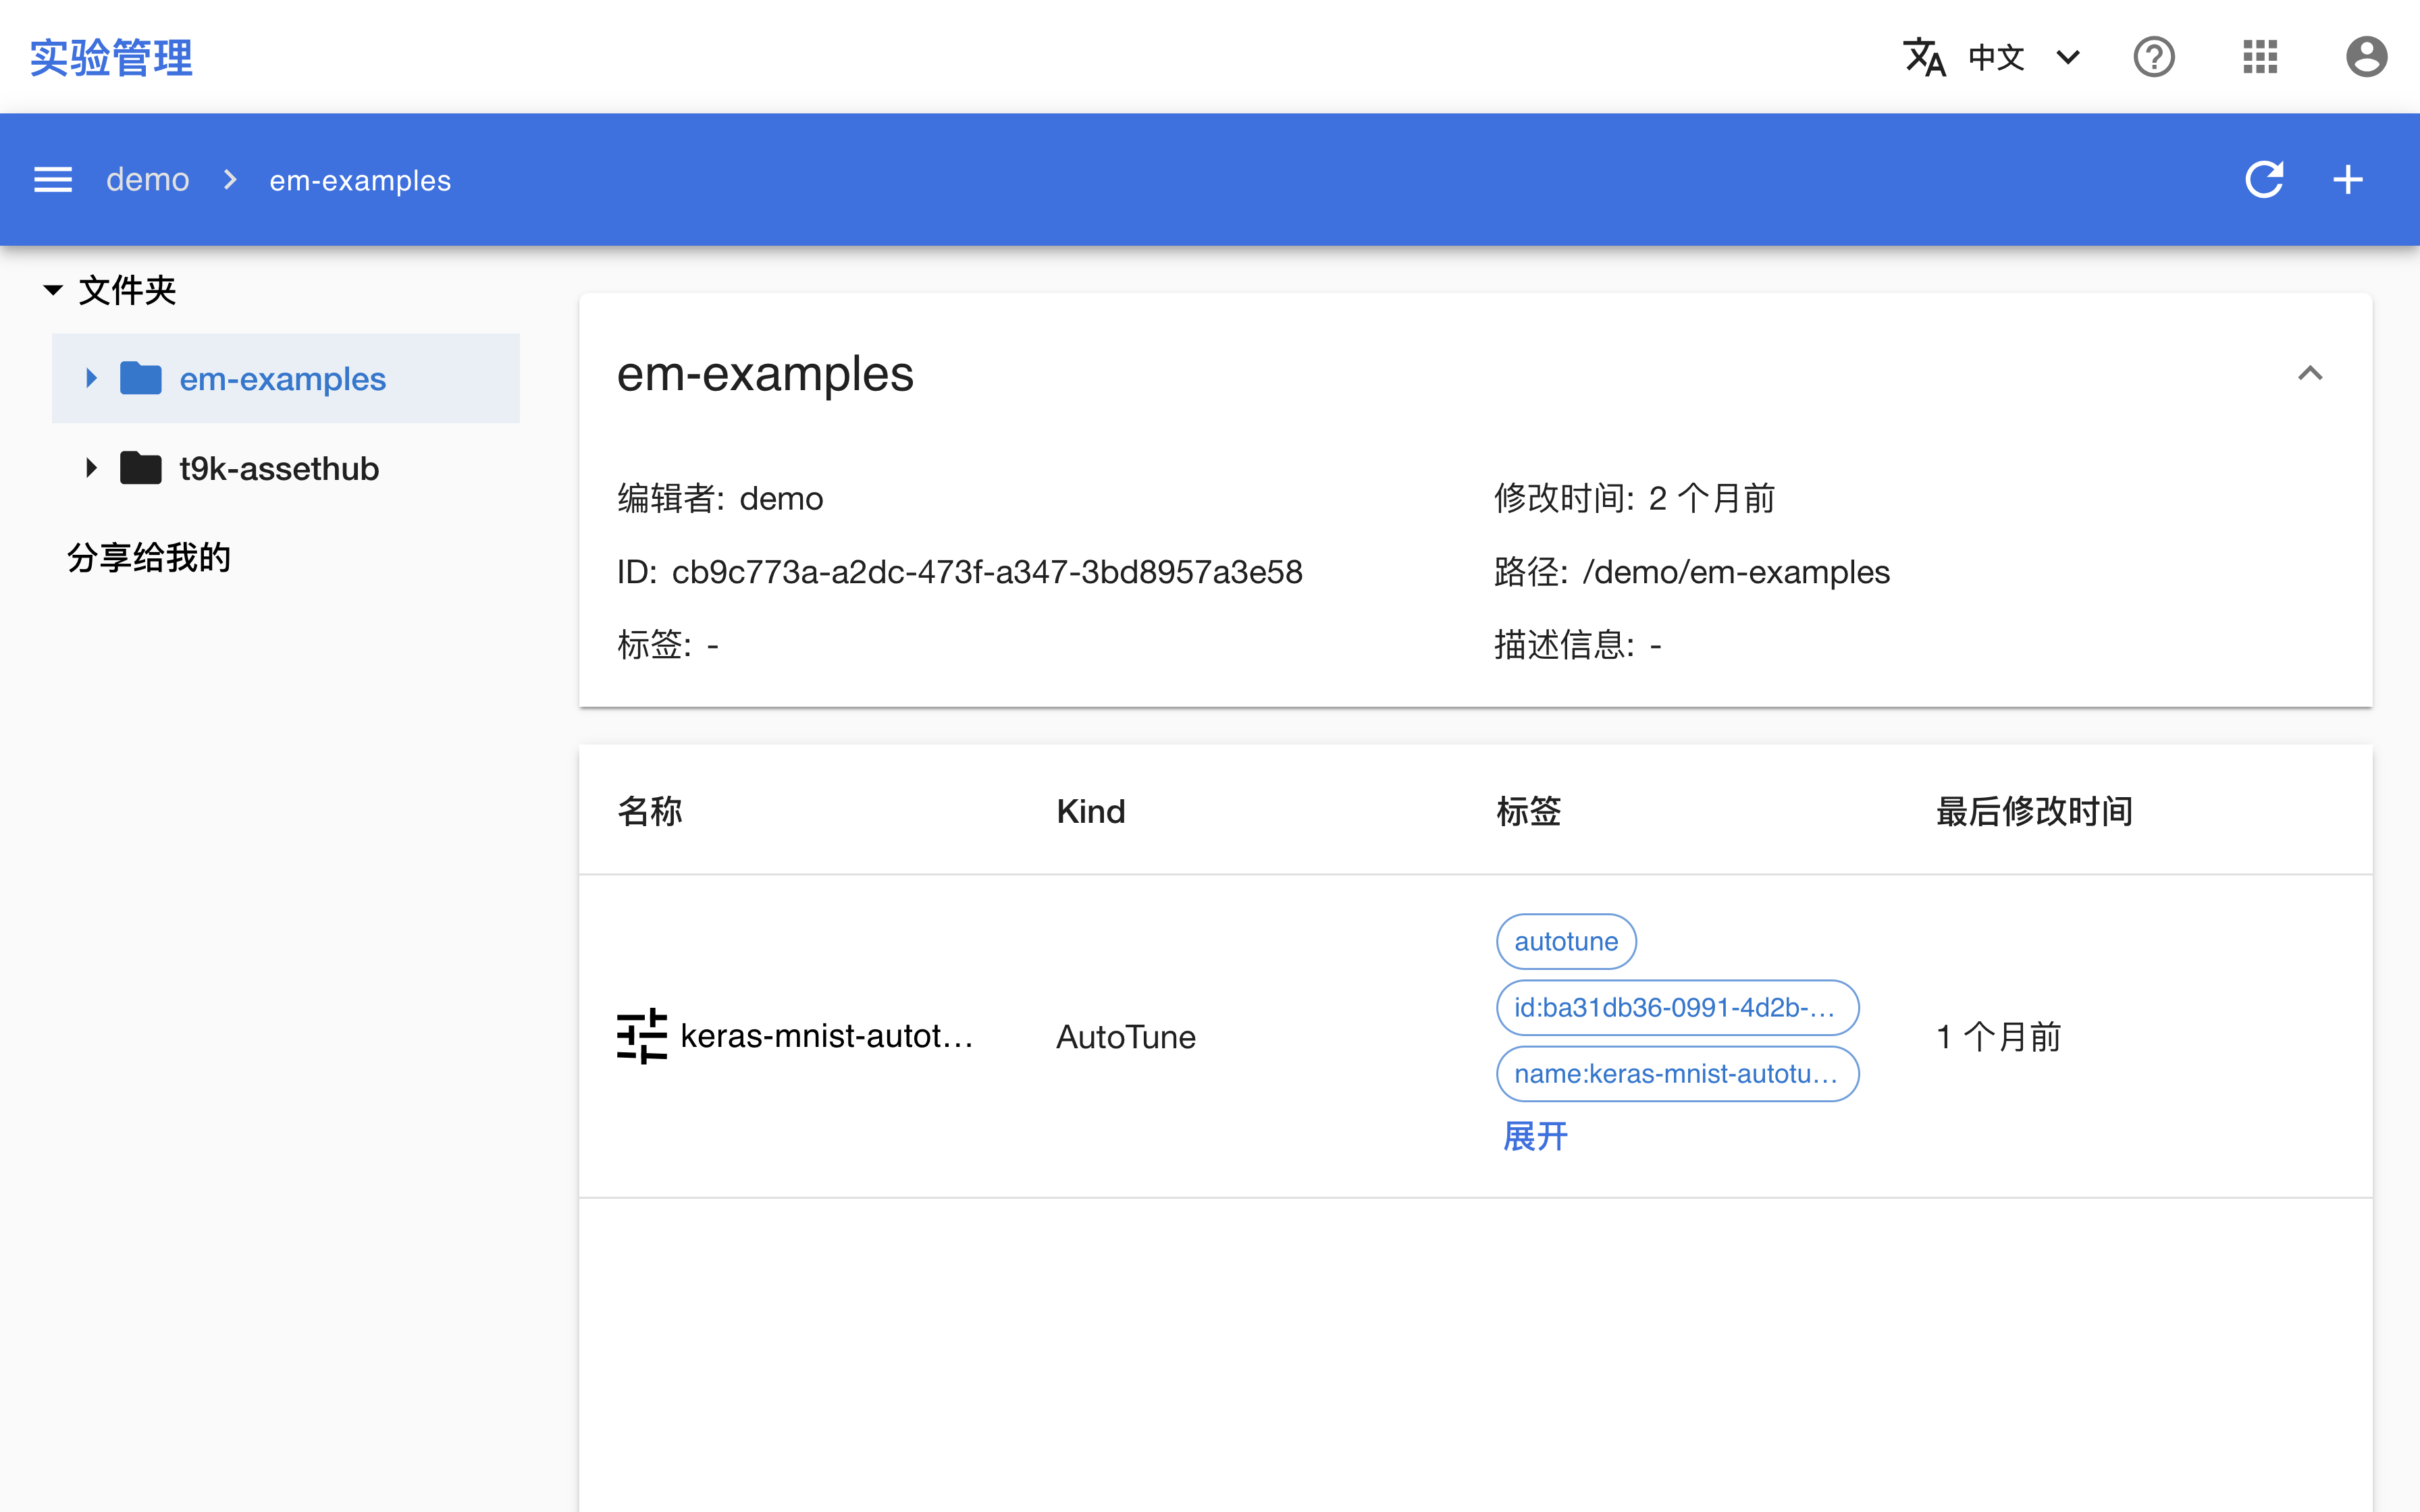Expand the t9k-assethub tree node arrow
Viewport: 2420px width, 1512px height.
[x=91, y=468]
